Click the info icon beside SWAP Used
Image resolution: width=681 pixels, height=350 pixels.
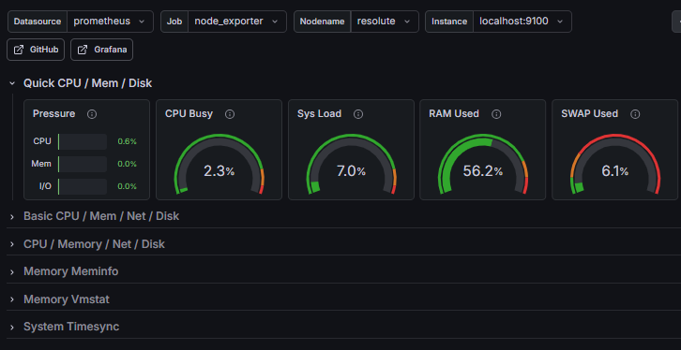635,114
